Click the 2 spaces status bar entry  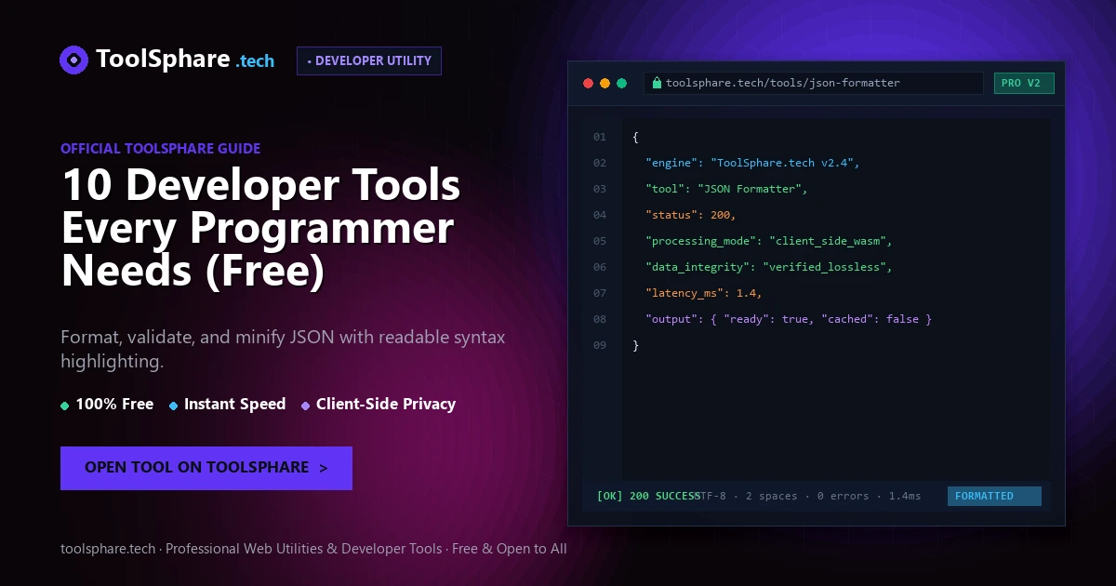pyautogui.click(x=772, y=496)
